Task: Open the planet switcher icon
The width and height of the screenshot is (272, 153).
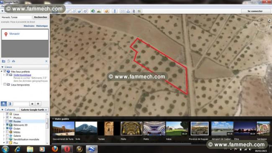Action: pos(107,11)
